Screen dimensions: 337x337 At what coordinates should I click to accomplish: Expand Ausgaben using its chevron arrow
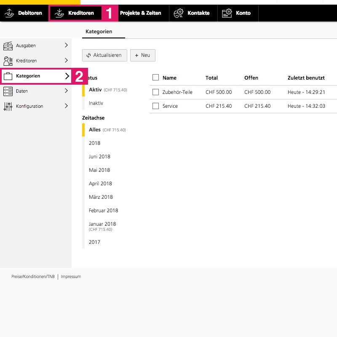pyautogui.click(x=66, y=45)
